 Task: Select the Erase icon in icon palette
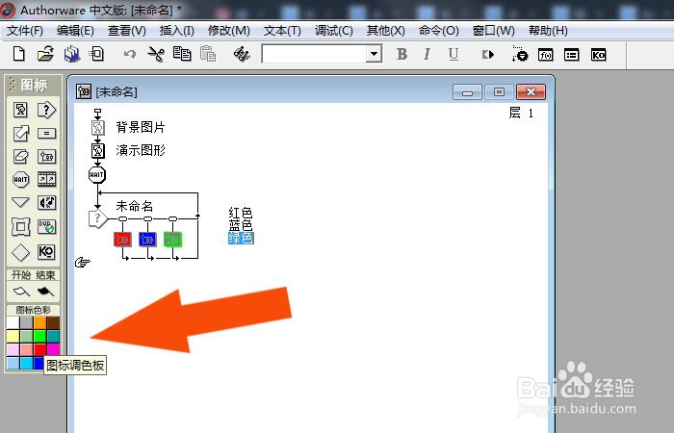click(20, 156)
